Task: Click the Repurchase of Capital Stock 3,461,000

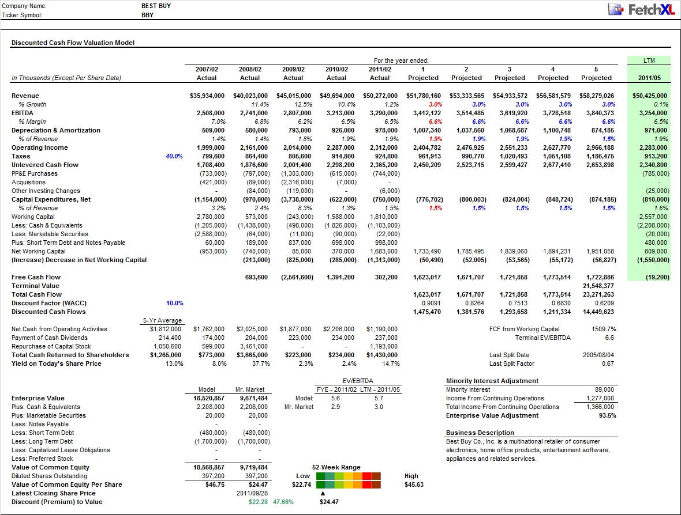Action: (253, 346)
